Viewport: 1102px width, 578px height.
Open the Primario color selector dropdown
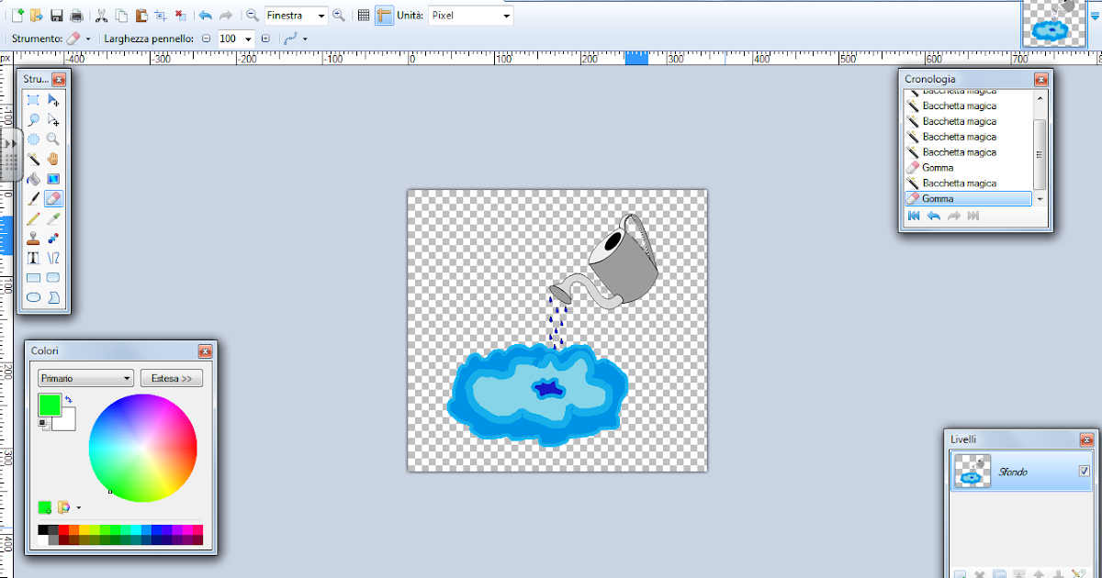click(x=85, y=378)
